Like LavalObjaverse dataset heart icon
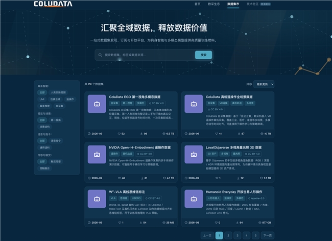The image size is (332, 241). [x=217, y=178]
